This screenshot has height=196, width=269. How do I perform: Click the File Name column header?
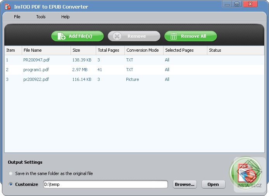tap(47, 50)
